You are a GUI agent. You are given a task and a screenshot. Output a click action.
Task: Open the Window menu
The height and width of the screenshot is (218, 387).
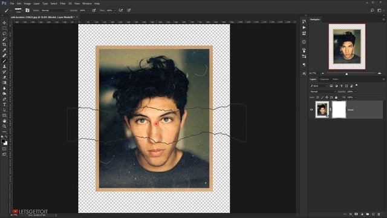(87, 4)
